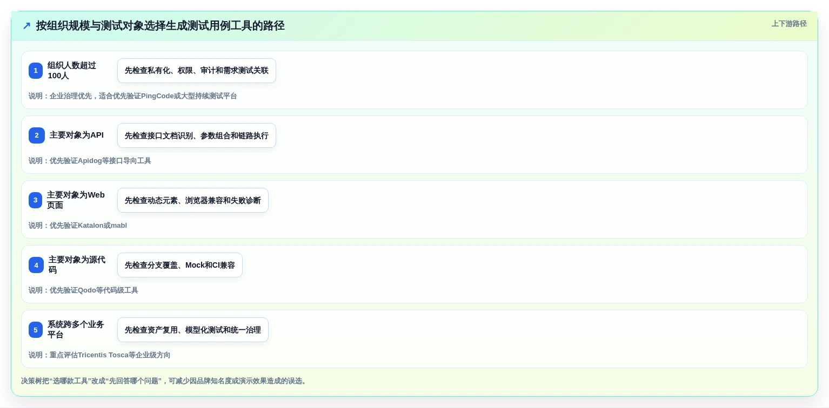Click the note mentioning Katalon或mabl
This screenshot has width=829, height=408.
(78, 226)
